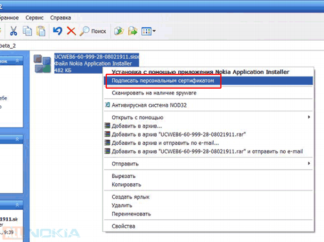The width and height of the screenshot is (324, 242).
Task: Choose Создать ярлык from the context menu
Action: (x=209, y=197)
